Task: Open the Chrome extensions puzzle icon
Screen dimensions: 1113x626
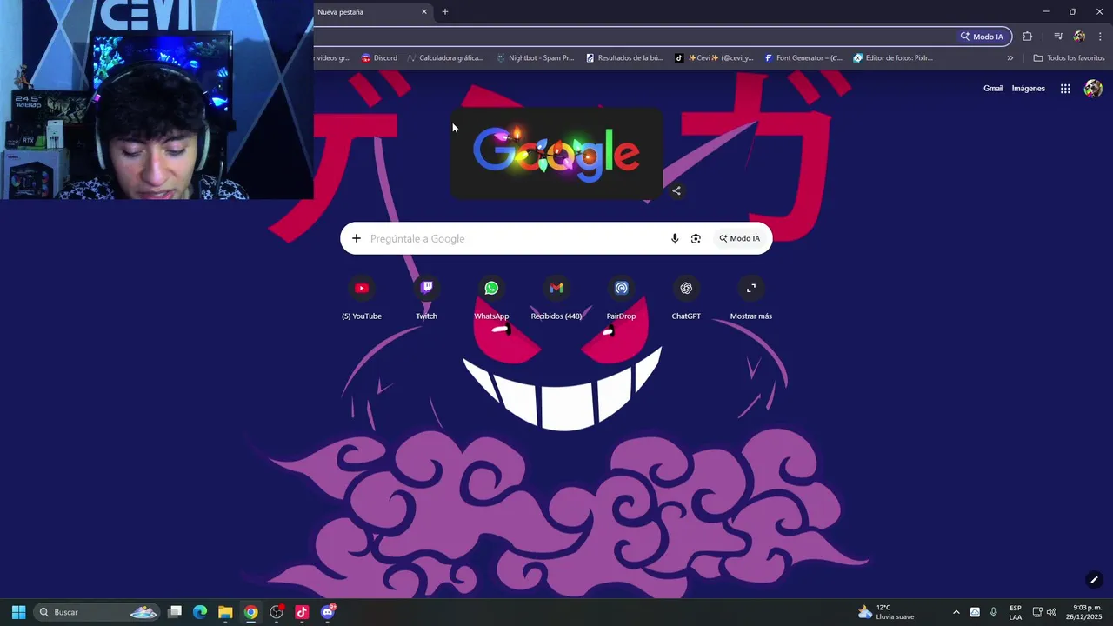Action: pyautogui.click(x=1028, y=37)
